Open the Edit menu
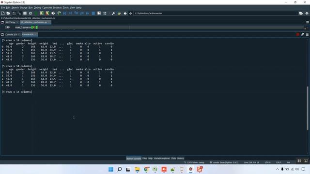310x174 pixels. pyautogui.click(x=8, y=8)
